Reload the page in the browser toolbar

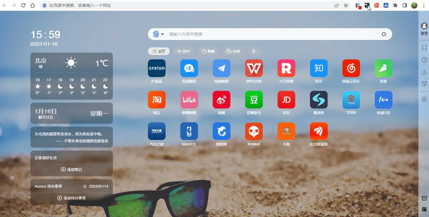(23, 5)
